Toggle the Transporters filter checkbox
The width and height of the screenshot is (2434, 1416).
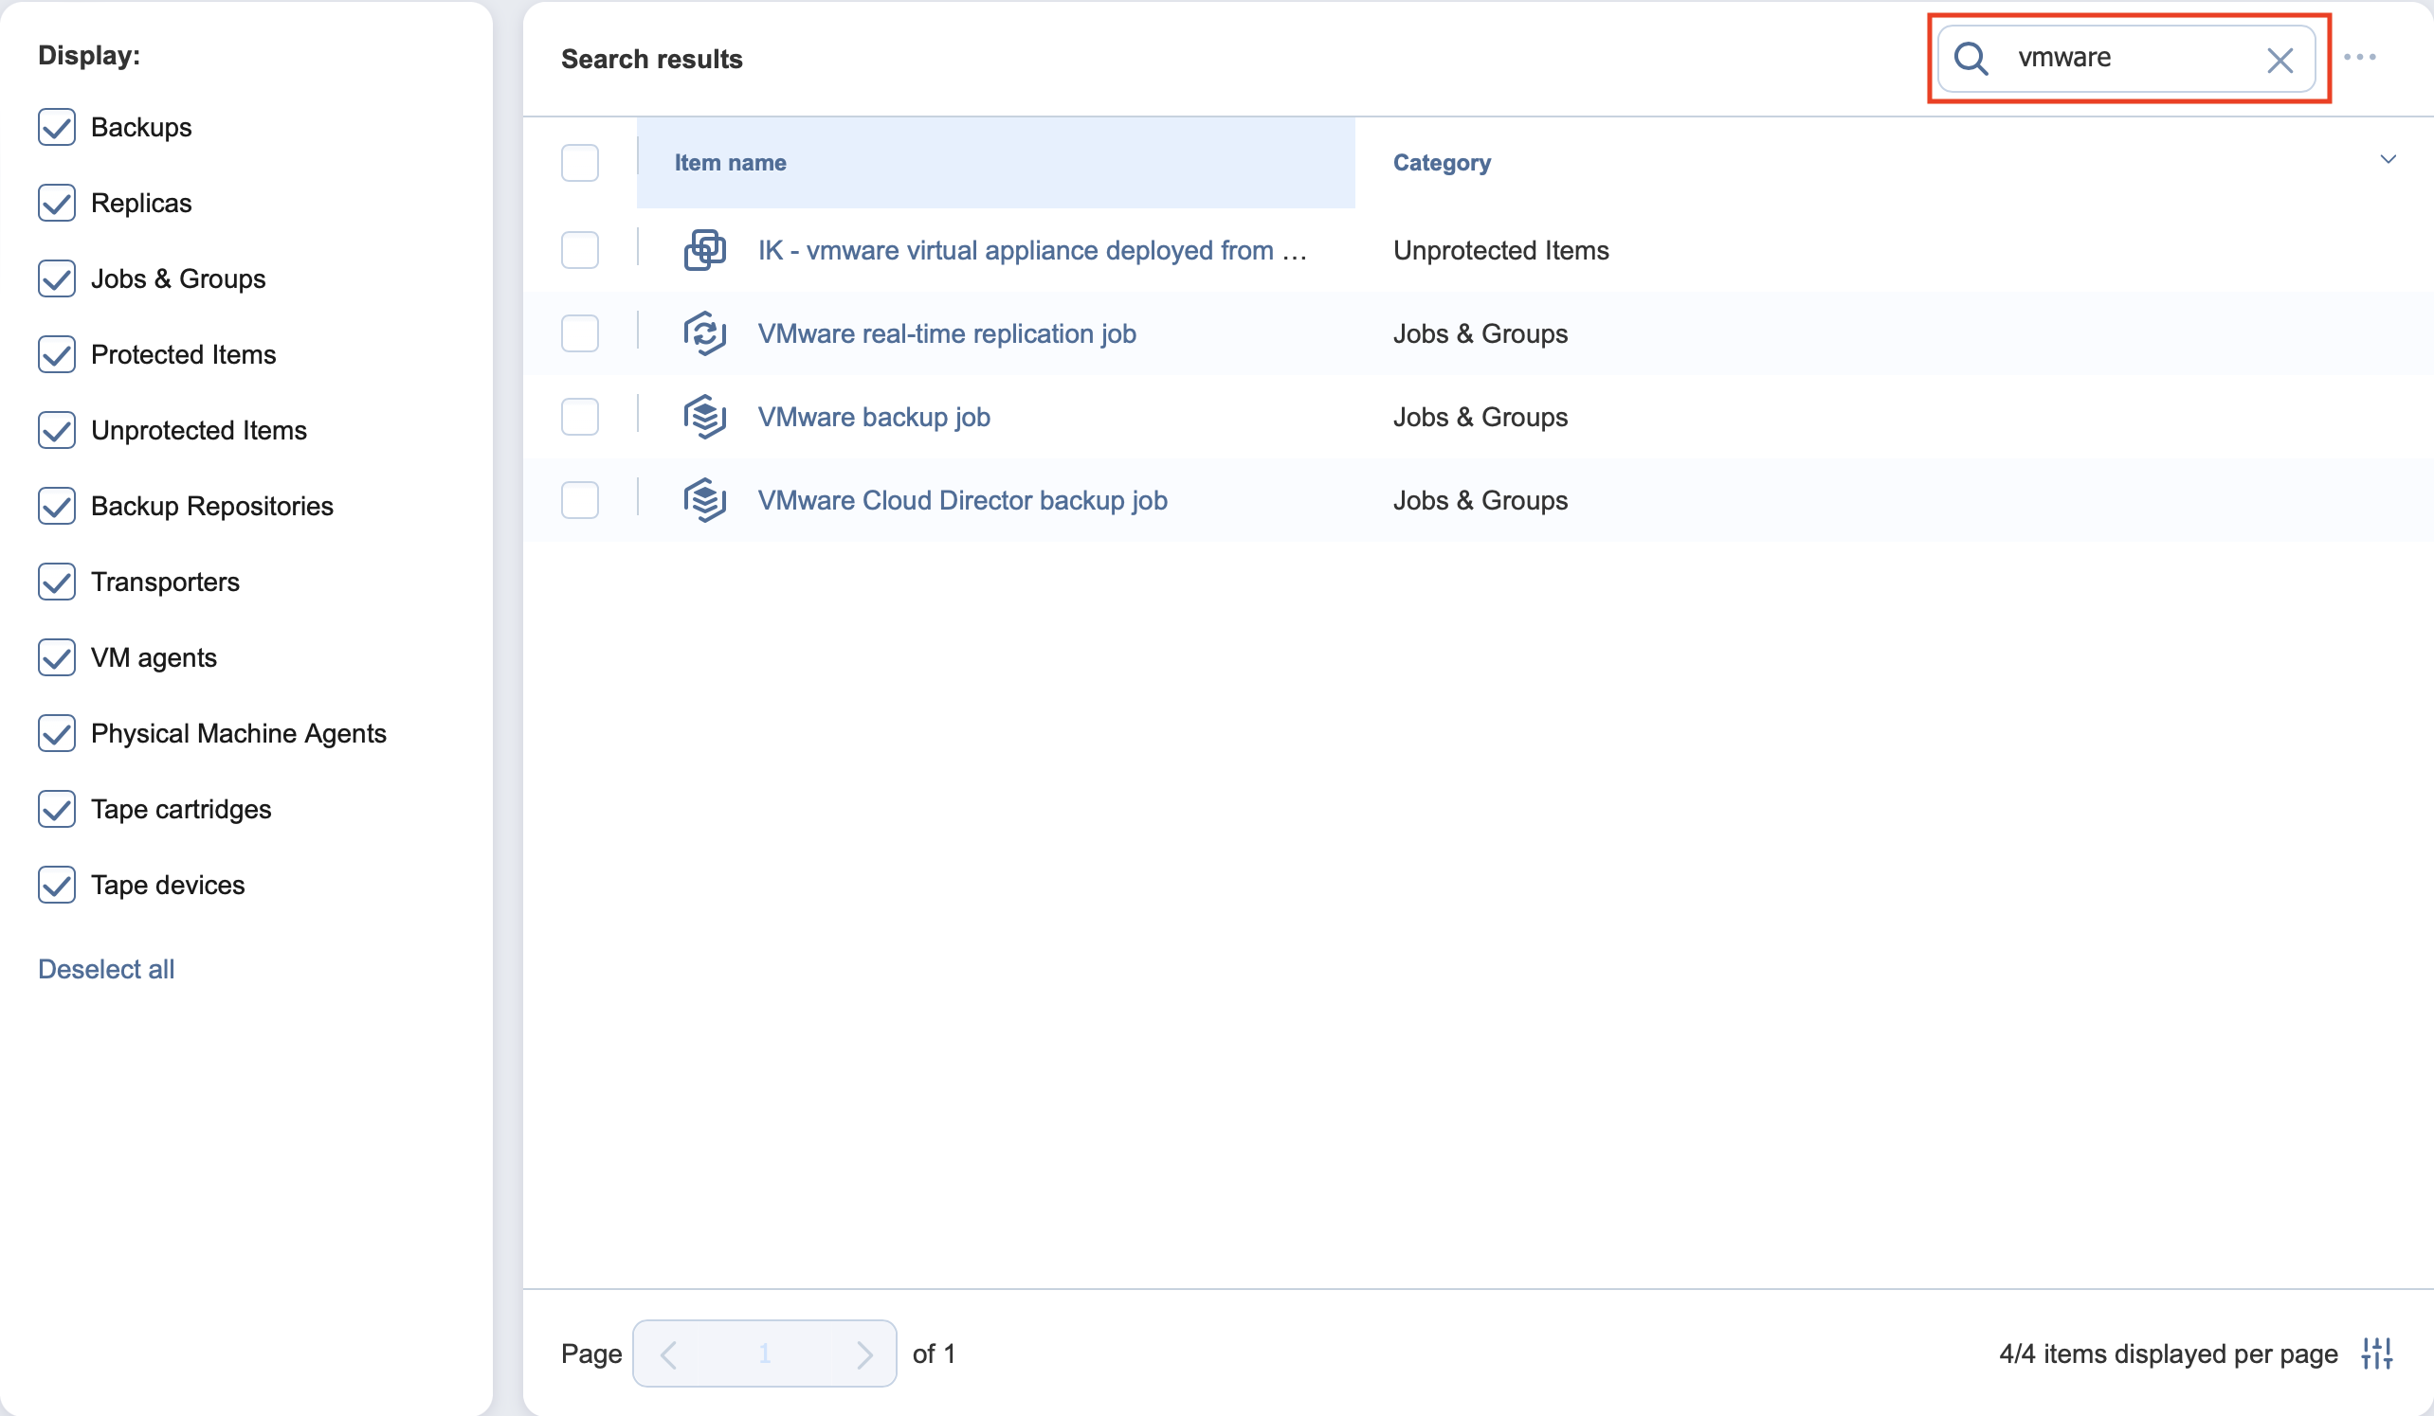point(57,581)
